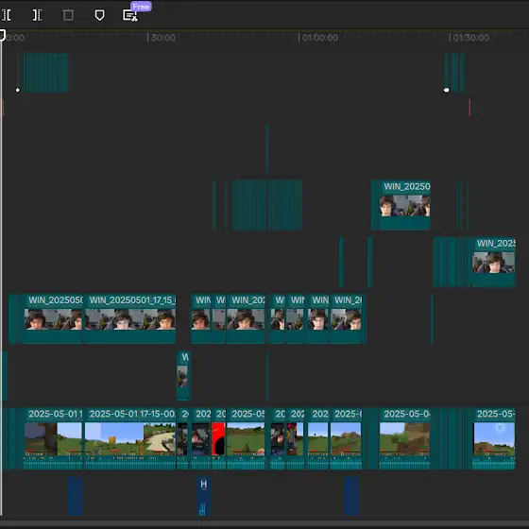Select the raised WIN_20250 webcam clip before 01:30:00

(x=404, y=205)
